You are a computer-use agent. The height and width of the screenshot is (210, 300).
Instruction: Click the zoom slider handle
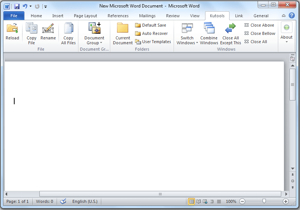[x=264, y=201]
